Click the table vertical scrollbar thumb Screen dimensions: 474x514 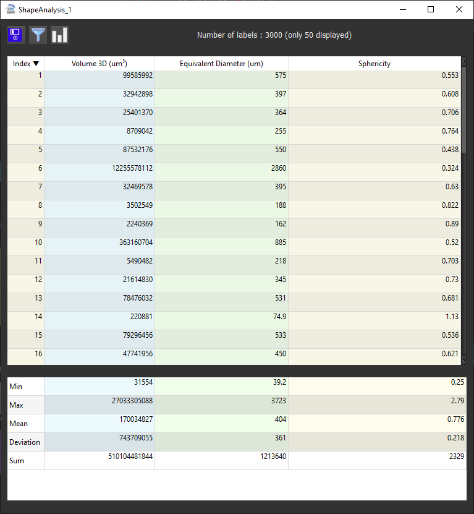point(463,110)
